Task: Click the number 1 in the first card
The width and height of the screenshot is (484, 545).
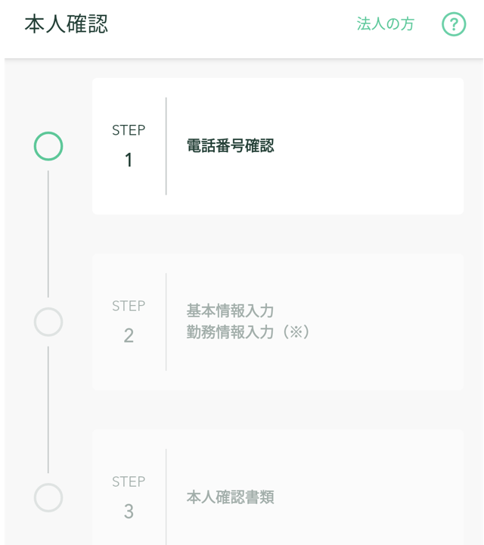Action: pyautogui.click(x=129, y=160)
